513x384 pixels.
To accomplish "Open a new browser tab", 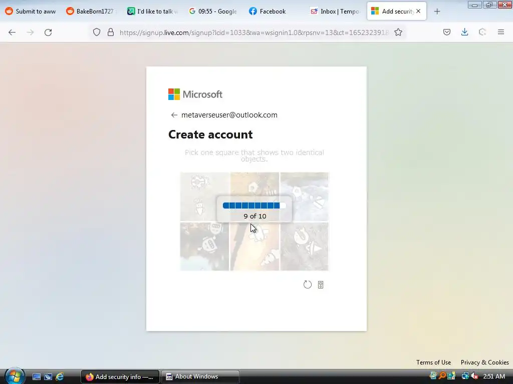I will click(437, 11).
